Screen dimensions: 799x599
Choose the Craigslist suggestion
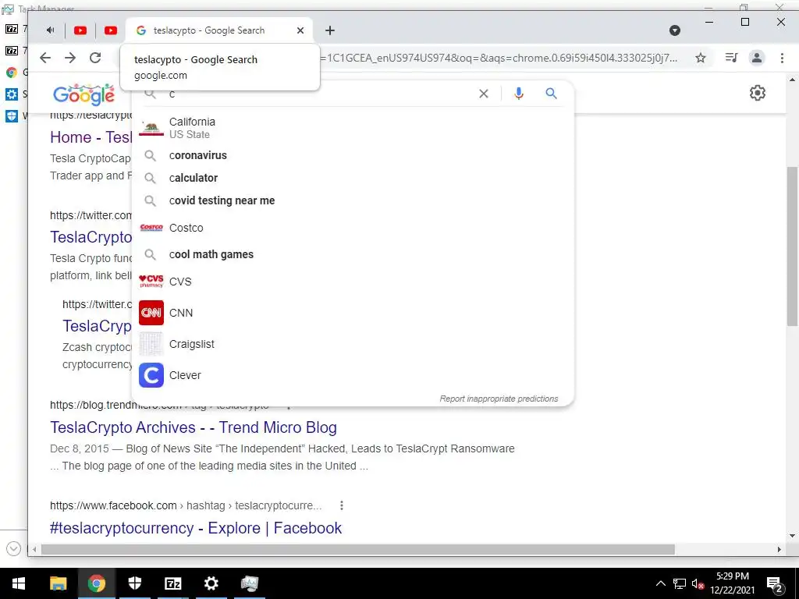353,344
